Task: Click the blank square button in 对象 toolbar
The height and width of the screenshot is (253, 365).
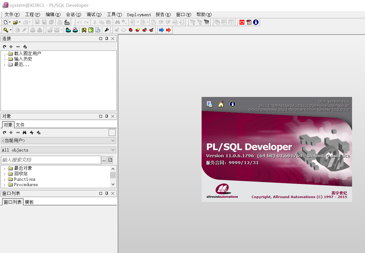Action: [x=112, y=132]
